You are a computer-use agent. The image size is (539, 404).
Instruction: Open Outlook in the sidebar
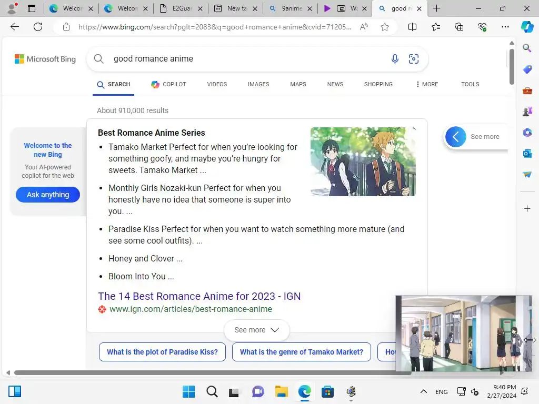coord(527,153)
